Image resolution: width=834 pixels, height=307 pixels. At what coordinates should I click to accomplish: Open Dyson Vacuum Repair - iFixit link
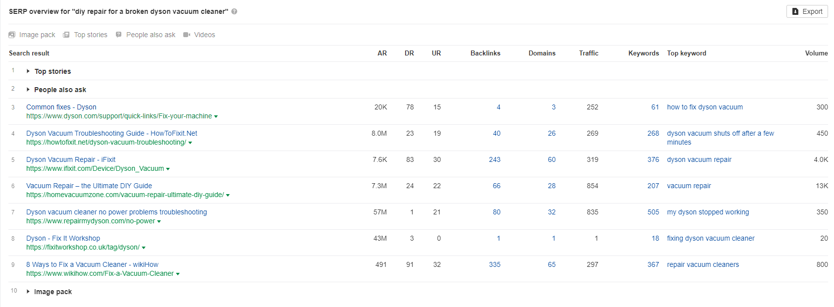tap(71, 159)
